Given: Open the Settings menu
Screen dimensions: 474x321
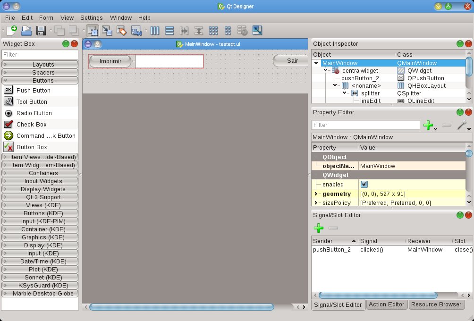Looking at the screenshot, I should [x=91, y=18].
